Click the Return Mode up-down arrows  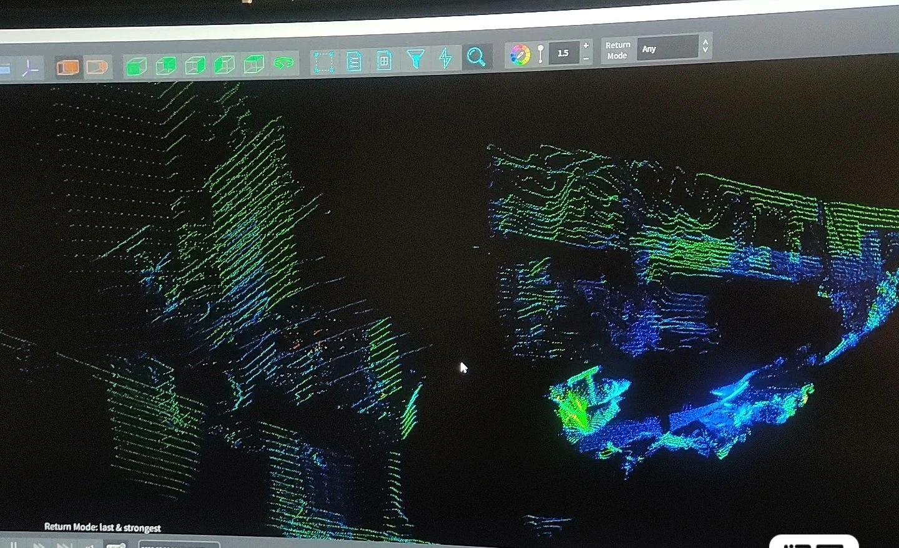point(705,46)
